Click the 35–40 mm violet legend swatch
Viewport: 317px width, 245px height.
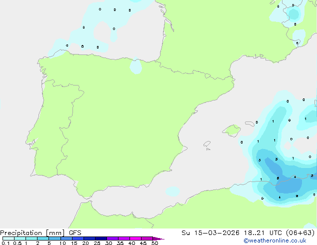123,238
